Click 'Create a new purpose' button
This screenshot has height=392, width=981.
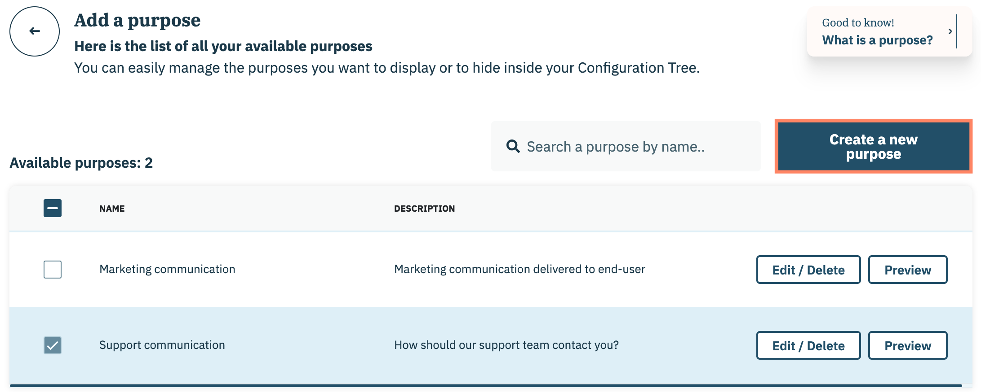[x=873, y=147]
